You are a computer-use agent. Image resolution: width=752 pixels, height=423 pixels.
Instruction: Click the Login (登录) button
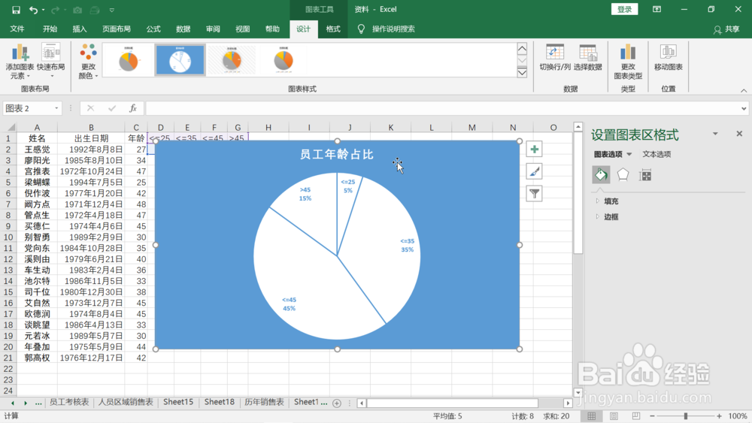click(624, 9)
